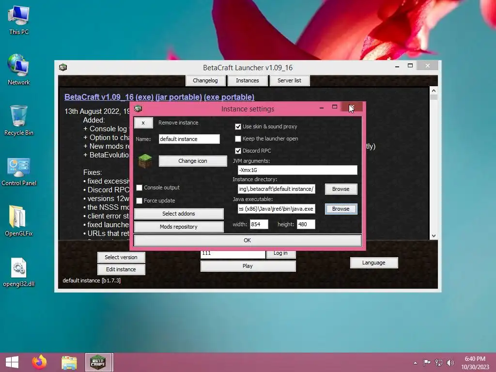Open the OpenGLFix folder icon
Image resolution: width=496 pixels, height=372 pixels.
[x=19, y=221]
